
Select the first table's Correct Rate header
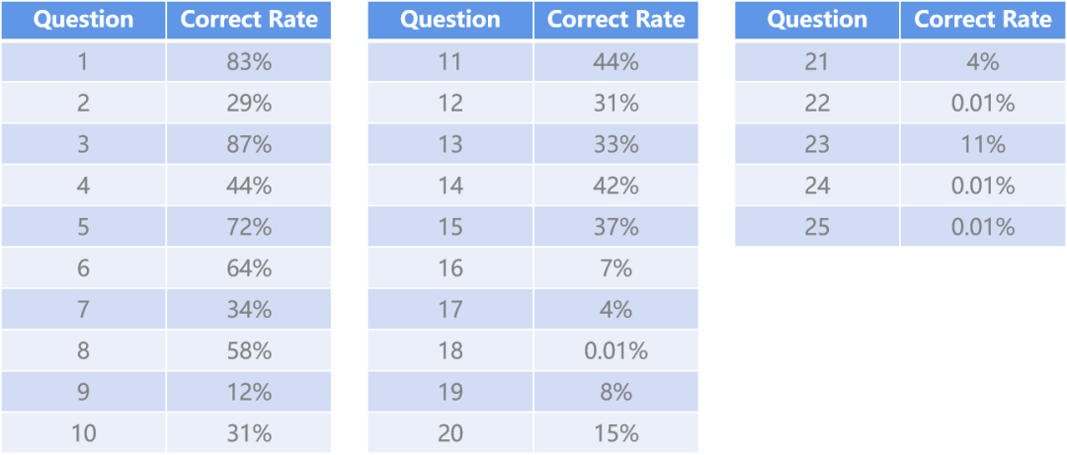point(249,20)
